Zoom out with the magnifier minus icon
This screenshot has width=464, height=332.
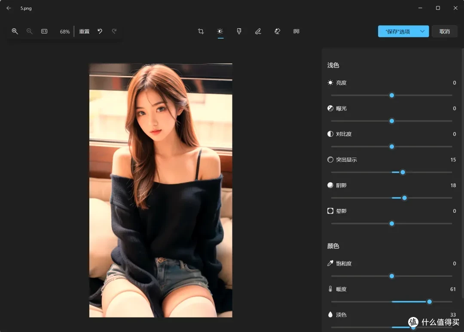(29, 31)
